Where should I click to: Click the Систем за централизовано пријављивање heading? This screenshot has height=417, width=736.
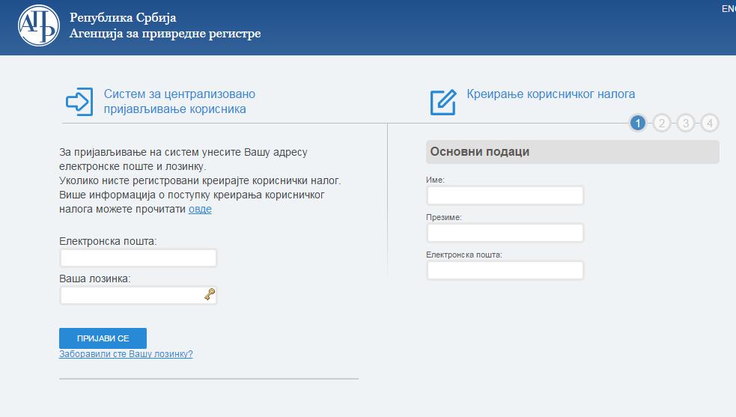(179, 102)
